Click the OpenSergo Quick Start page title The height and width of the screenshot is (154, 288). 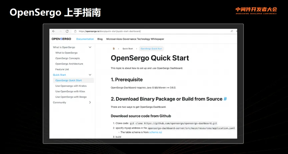coord(150,58)
